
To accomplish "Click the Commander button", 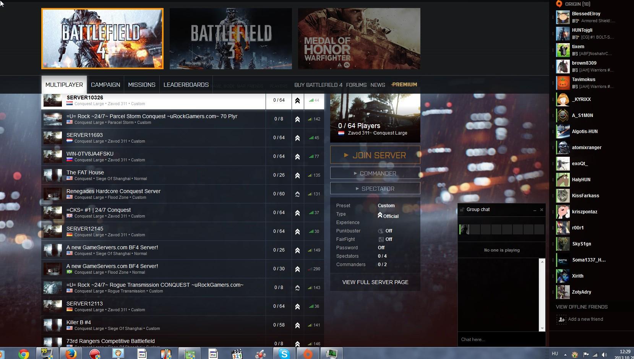I will (375, 173).
